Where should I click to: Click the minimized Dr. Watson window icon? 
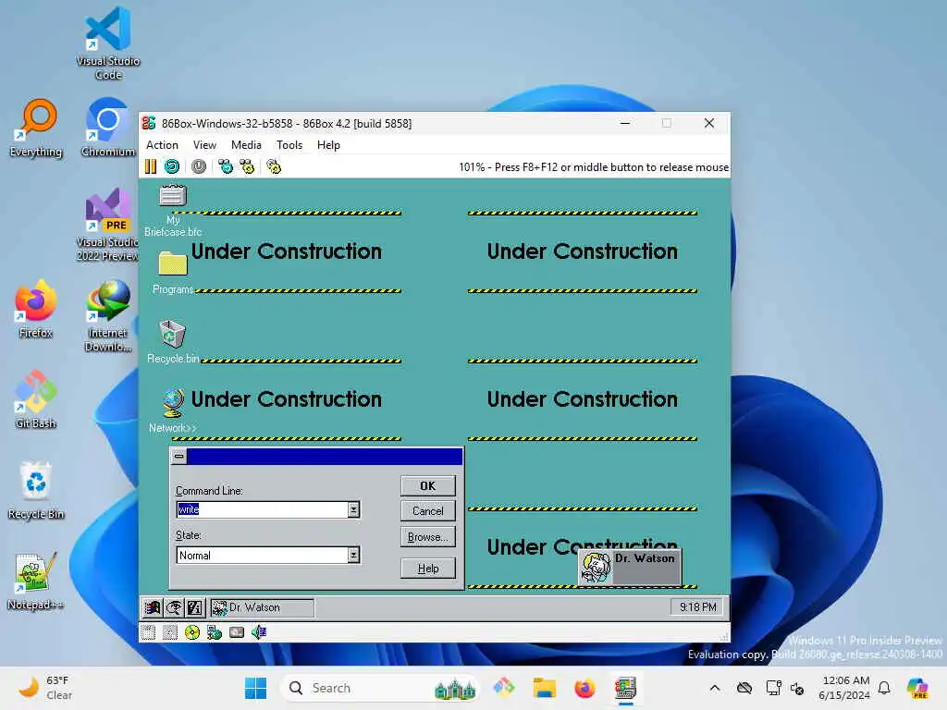(x=630, y=567)
